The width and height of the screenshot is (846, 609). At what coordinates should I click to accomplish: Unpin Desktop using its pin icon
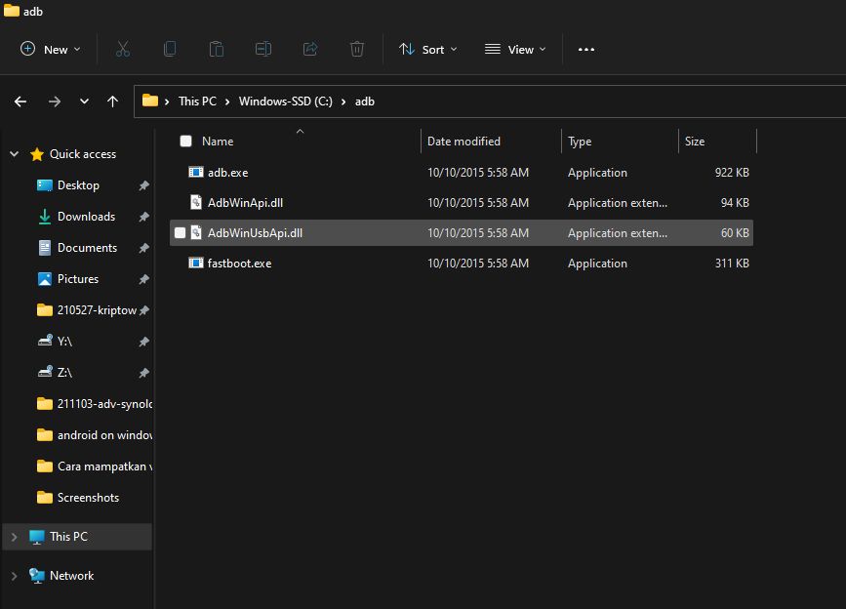[143, 185]
